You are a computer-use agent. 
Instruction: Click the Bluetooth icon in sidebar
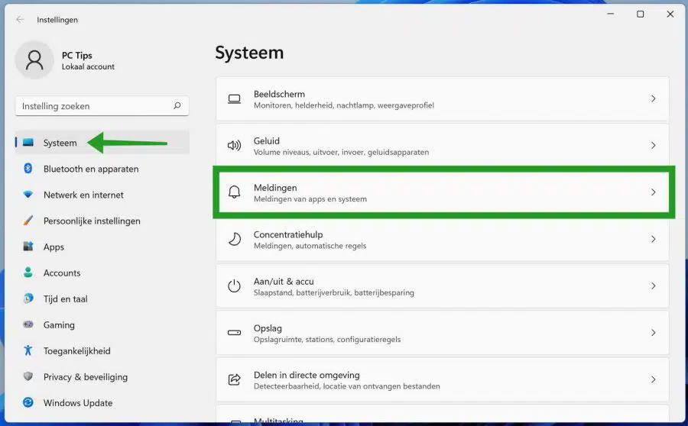point(28,168)
